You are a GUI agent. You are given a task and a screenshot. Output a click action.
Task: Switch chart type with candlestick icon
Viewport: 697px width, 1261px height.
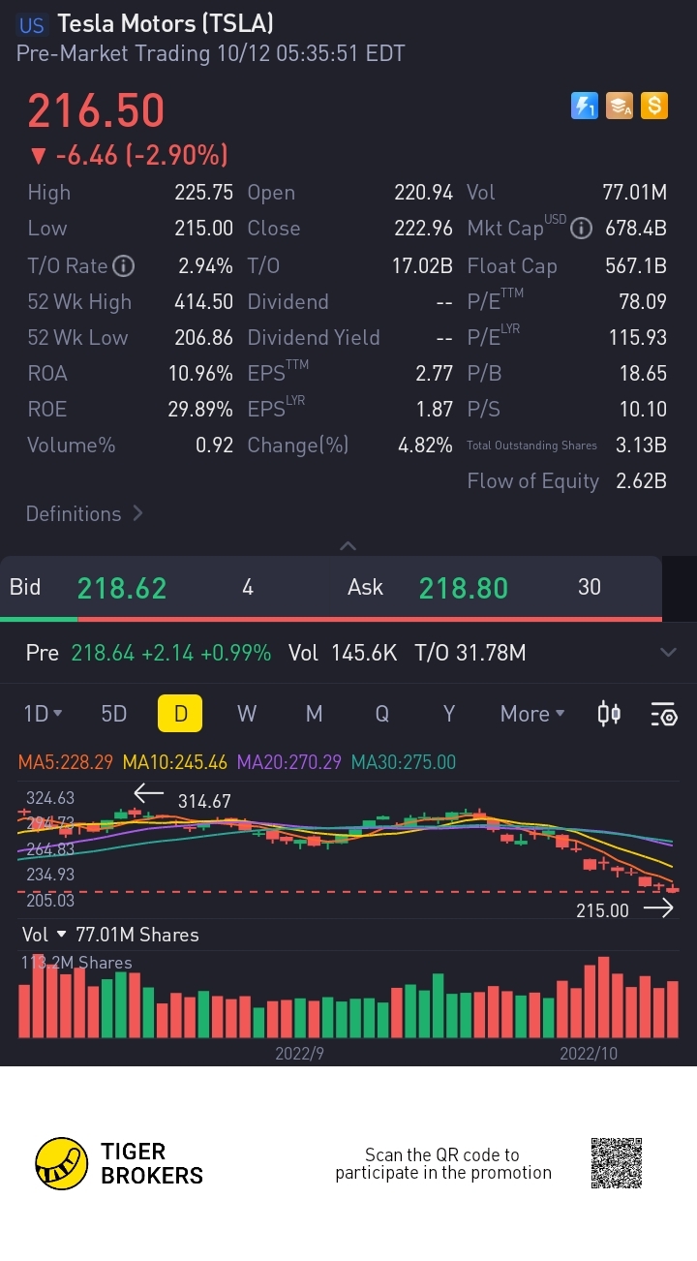[x=609, y=714]
